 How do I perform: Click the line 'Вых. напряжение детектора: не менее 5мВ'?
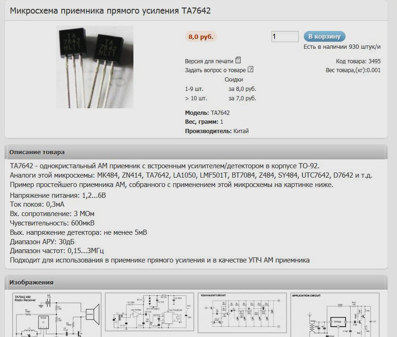point(78,232)
